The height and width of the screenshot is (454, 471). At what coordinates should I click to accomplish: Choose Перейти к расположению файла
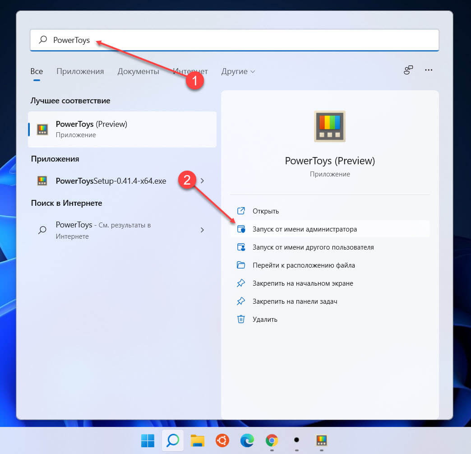[x=330, y=265]
